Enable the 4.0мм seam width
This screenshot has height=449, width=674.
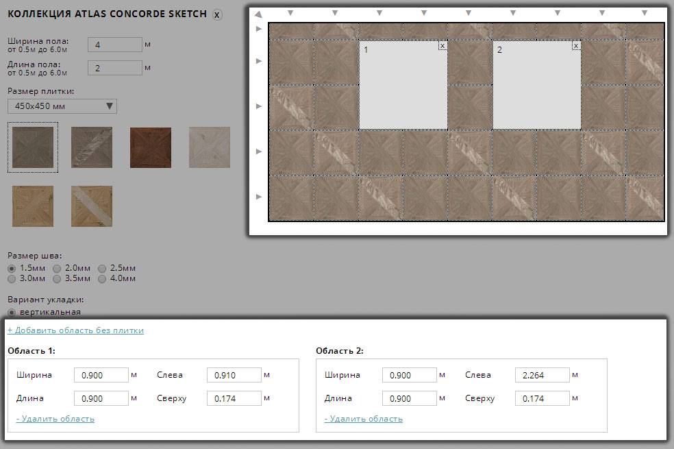pyautogui.click(x=103, y=278)
